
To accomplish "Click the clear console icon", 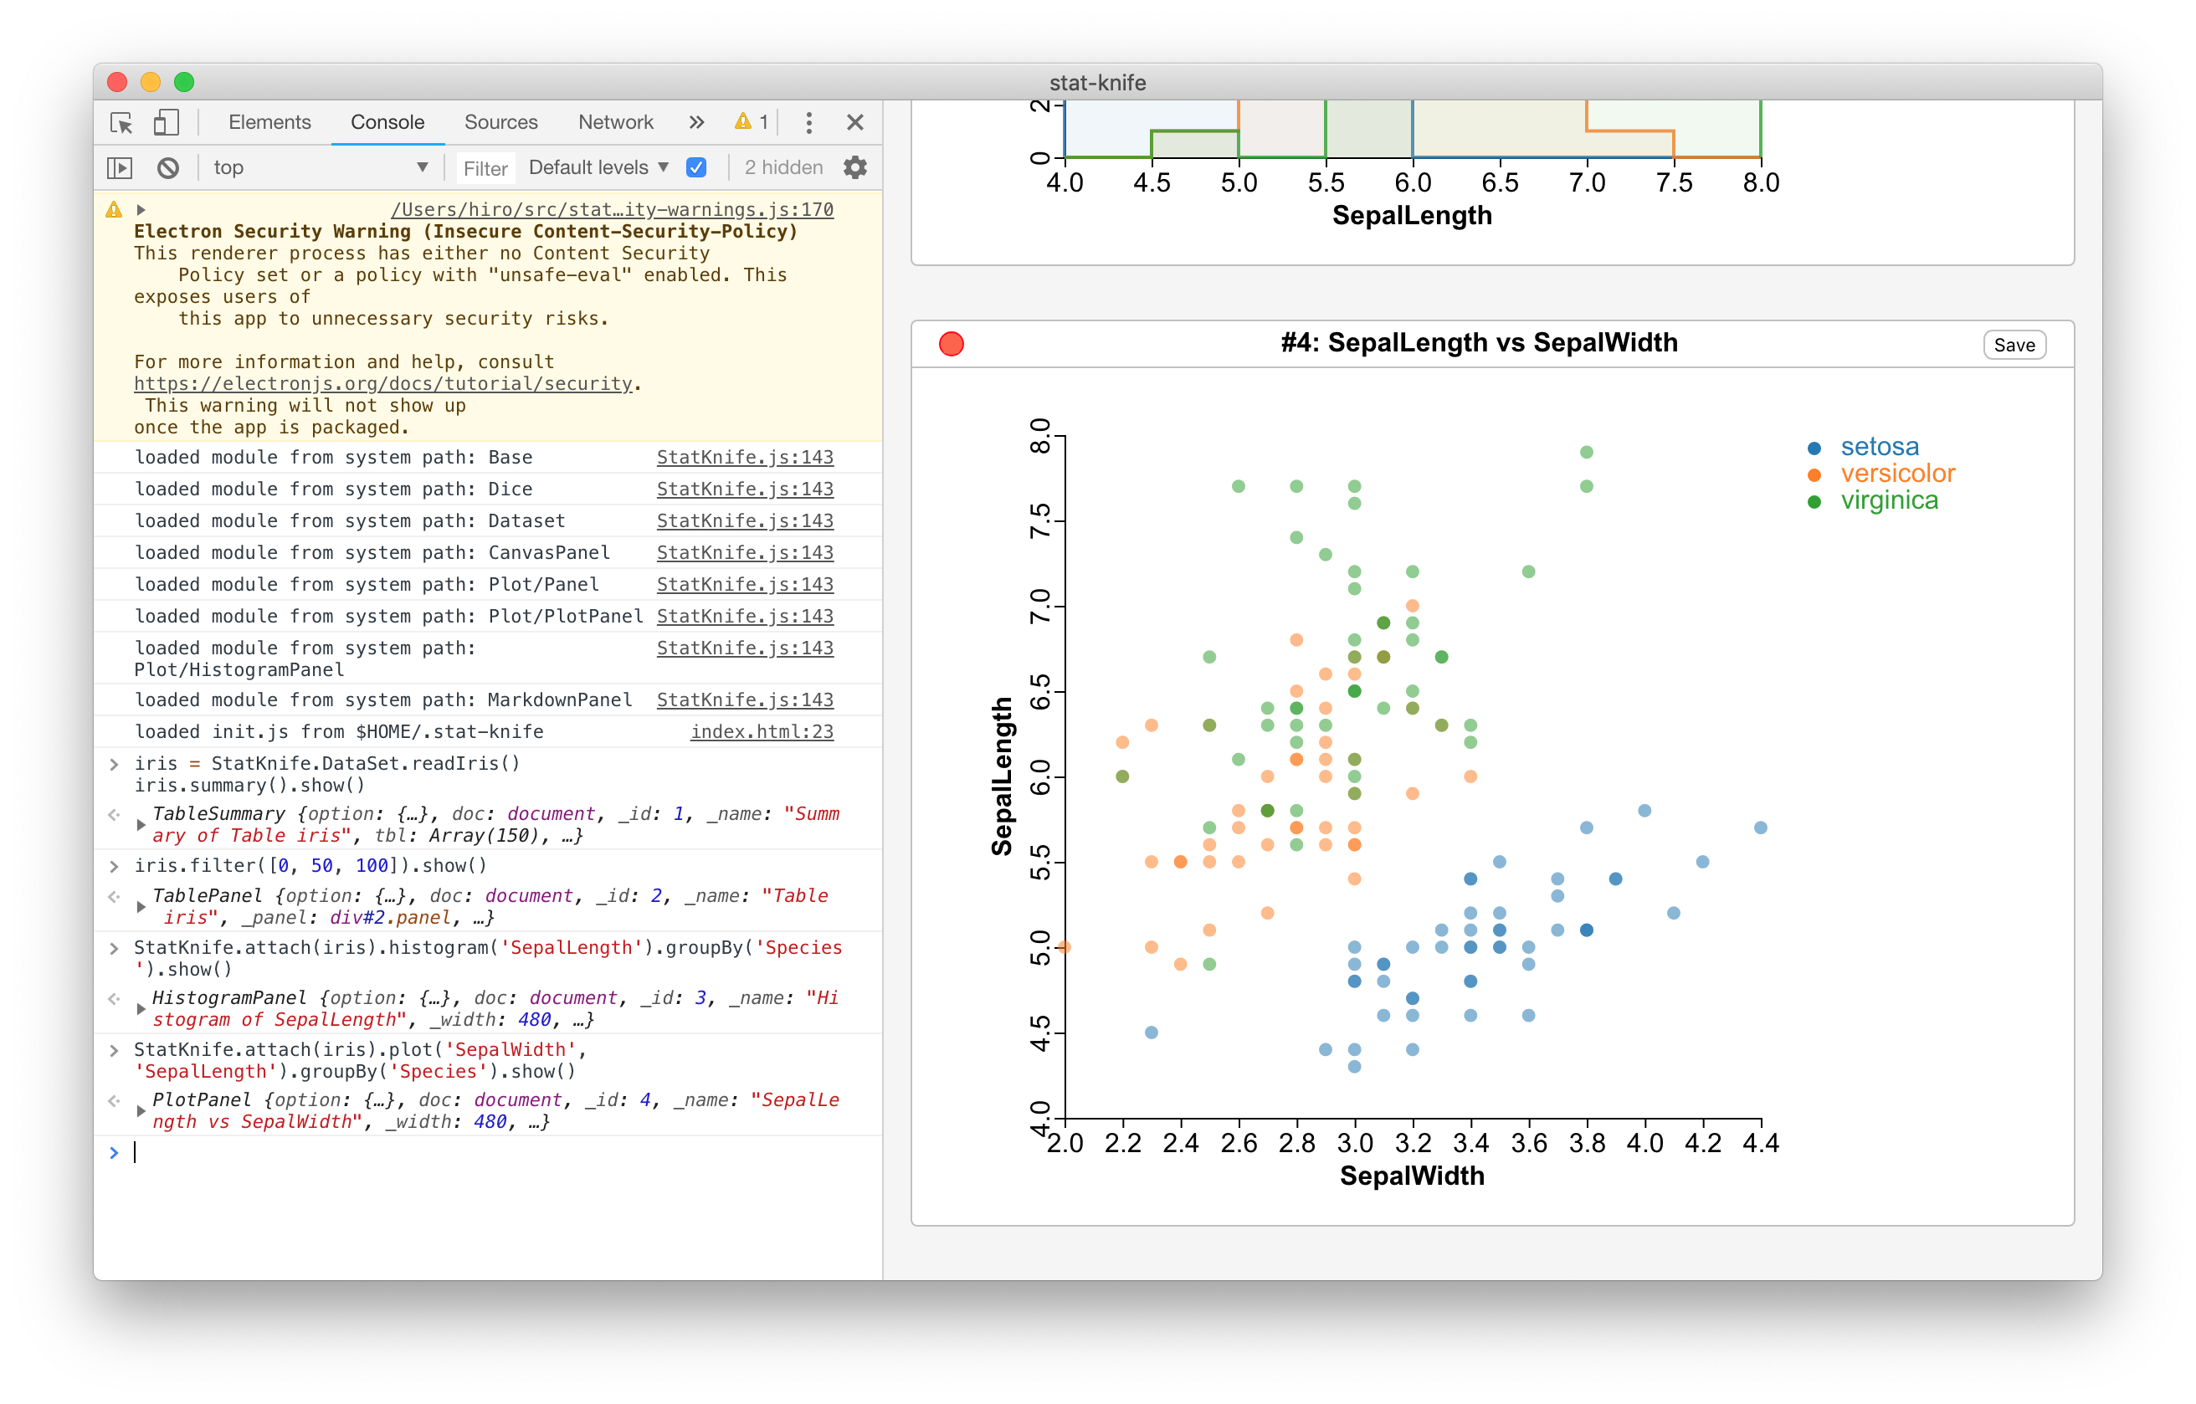I will [x=168, y=167].
